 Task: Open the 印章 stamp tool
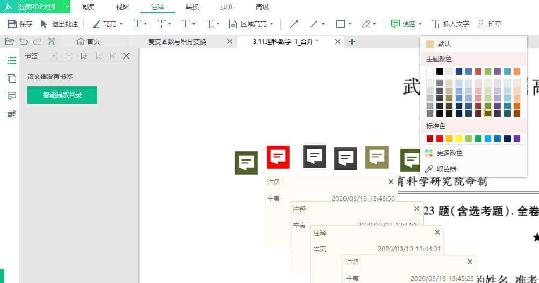[490, 24]
